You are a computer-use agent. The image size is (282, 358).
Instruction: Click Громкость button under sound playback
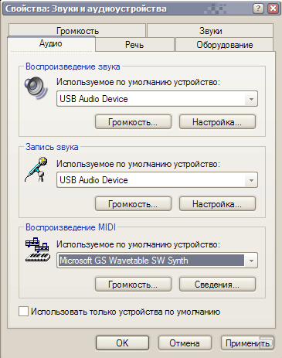pos(133,122)
